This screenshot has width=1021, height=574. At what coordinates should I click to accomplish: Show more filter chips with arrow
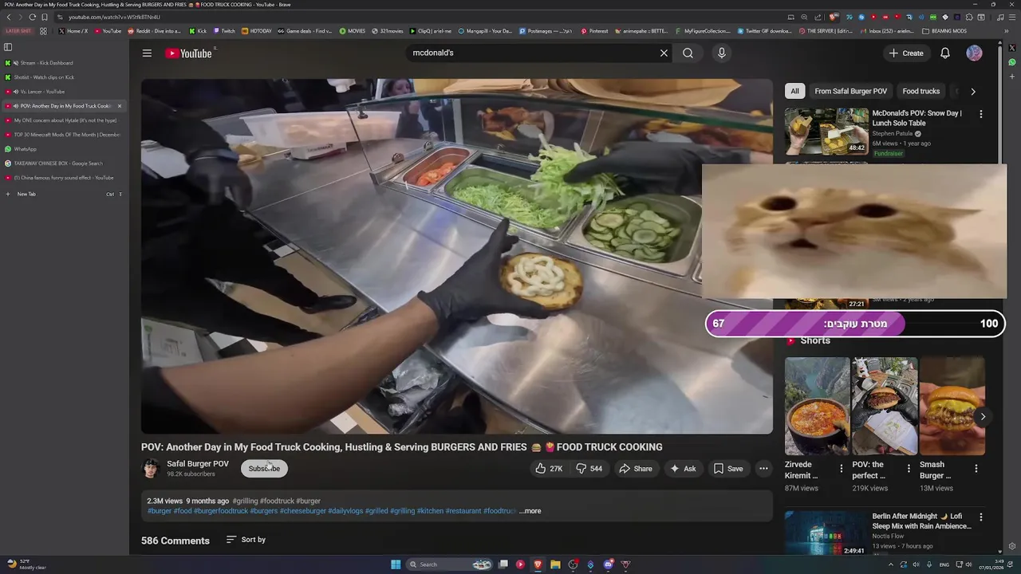pos(973,92)
